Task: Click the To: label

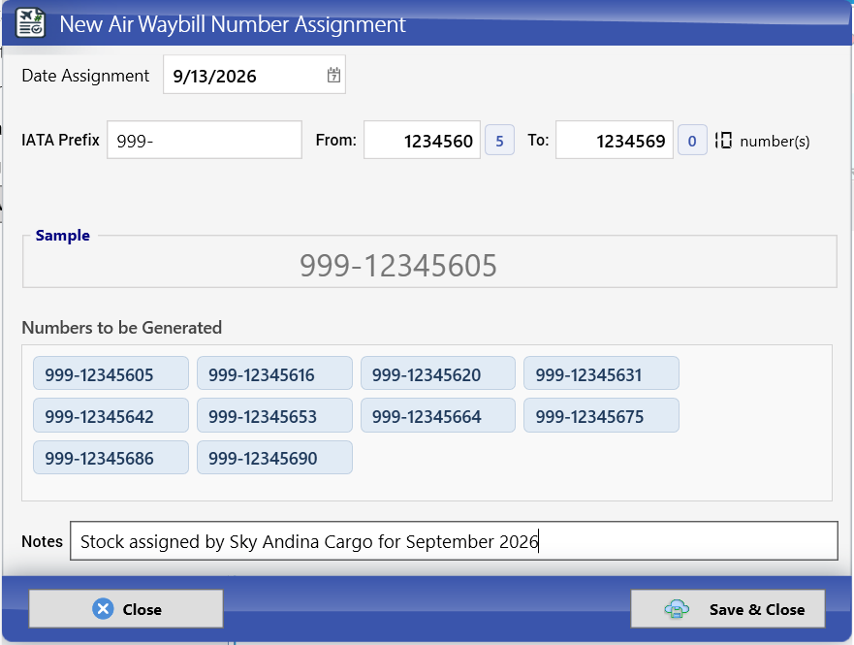Action: point(538,140)
